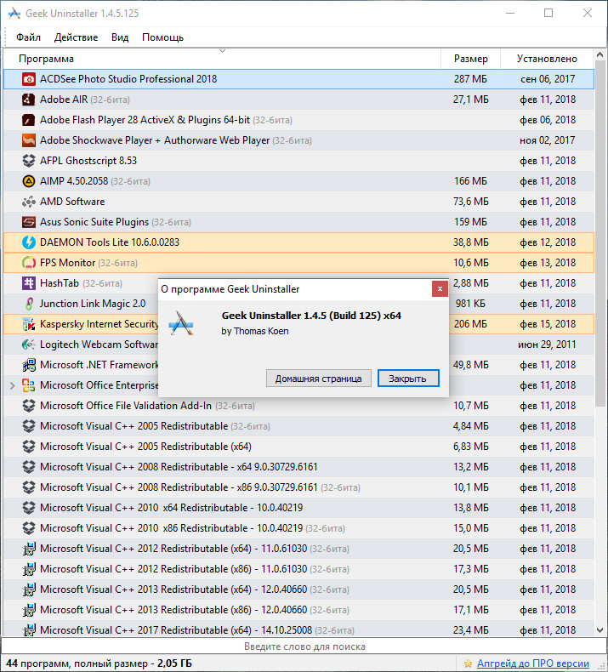The image size is (608, 672).
Task: Click the Adobe Shockwave Player icon
Action: (29, 140)
